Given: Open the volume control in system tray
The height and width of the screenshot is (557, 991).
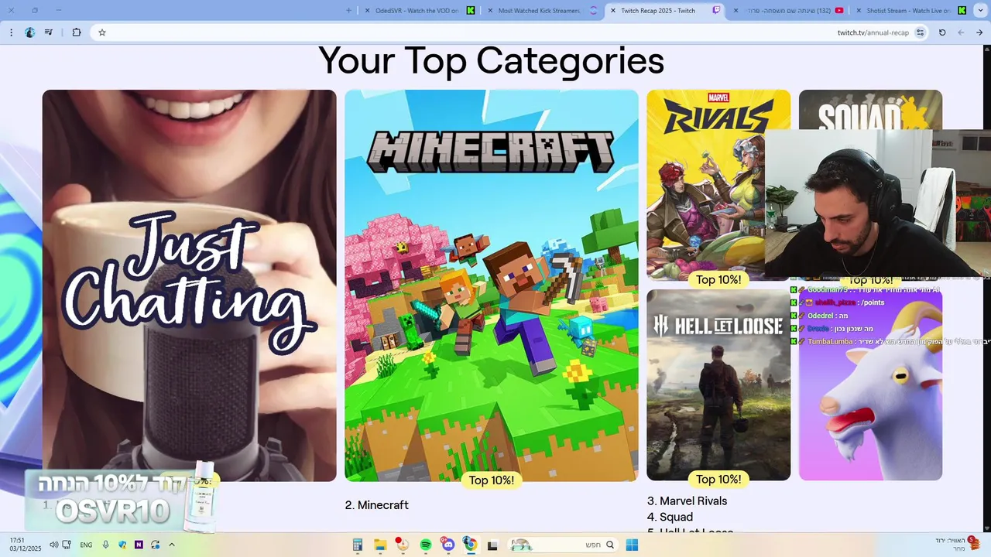Looking at the screenshot, I should coord(53,545).
